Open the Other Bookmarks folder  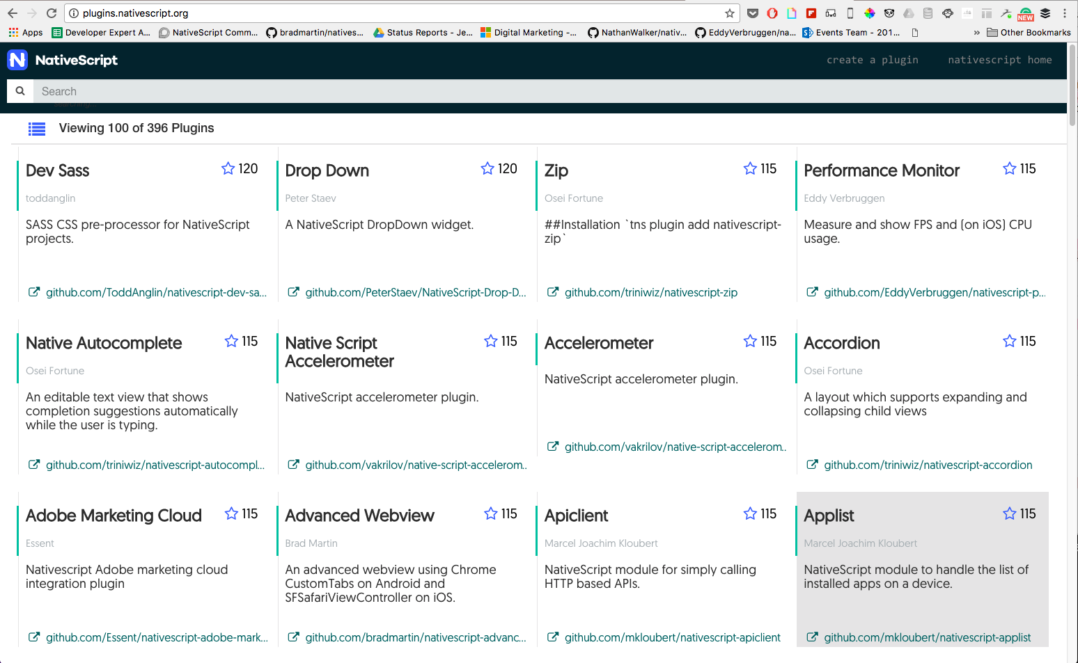[x=1029, y=33]
